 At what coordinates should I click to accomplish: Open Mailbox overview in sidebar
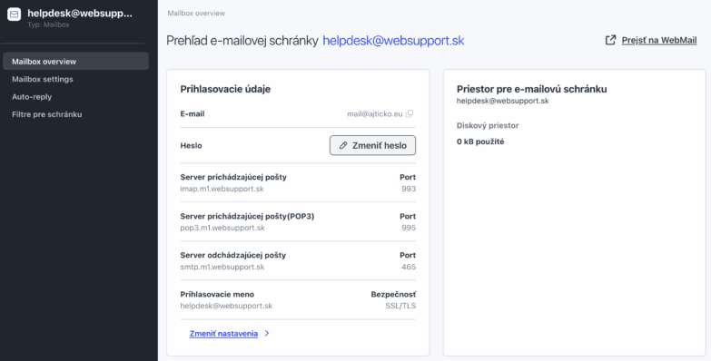[75, 61]
